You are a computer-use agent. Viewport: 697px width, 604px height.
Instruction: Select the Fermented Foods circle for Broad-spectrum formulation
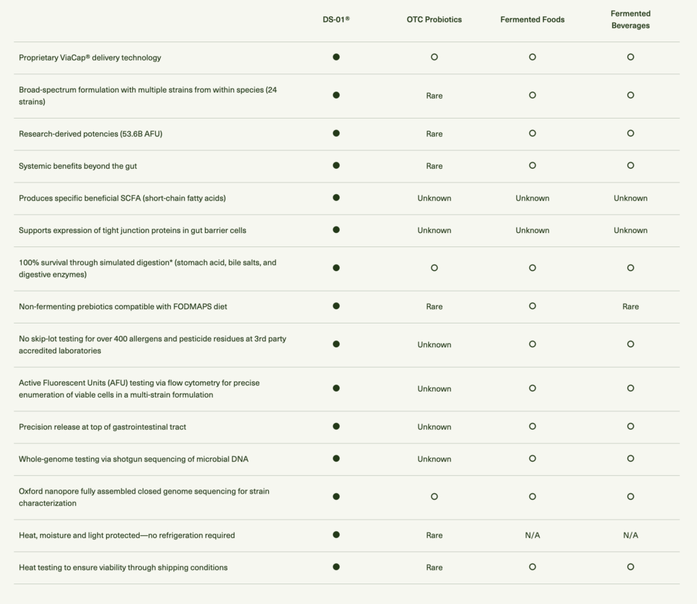[x=532, y=95]
